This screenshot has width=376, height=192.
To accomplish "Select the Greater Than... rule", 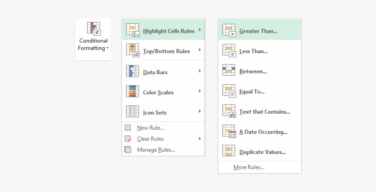I will (260, 30).
